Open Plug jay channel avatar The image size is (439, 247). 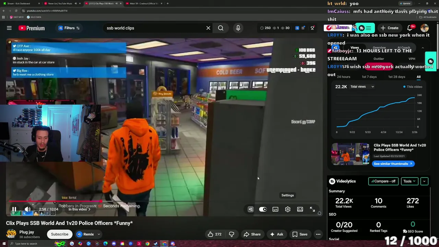click(11, 234)
